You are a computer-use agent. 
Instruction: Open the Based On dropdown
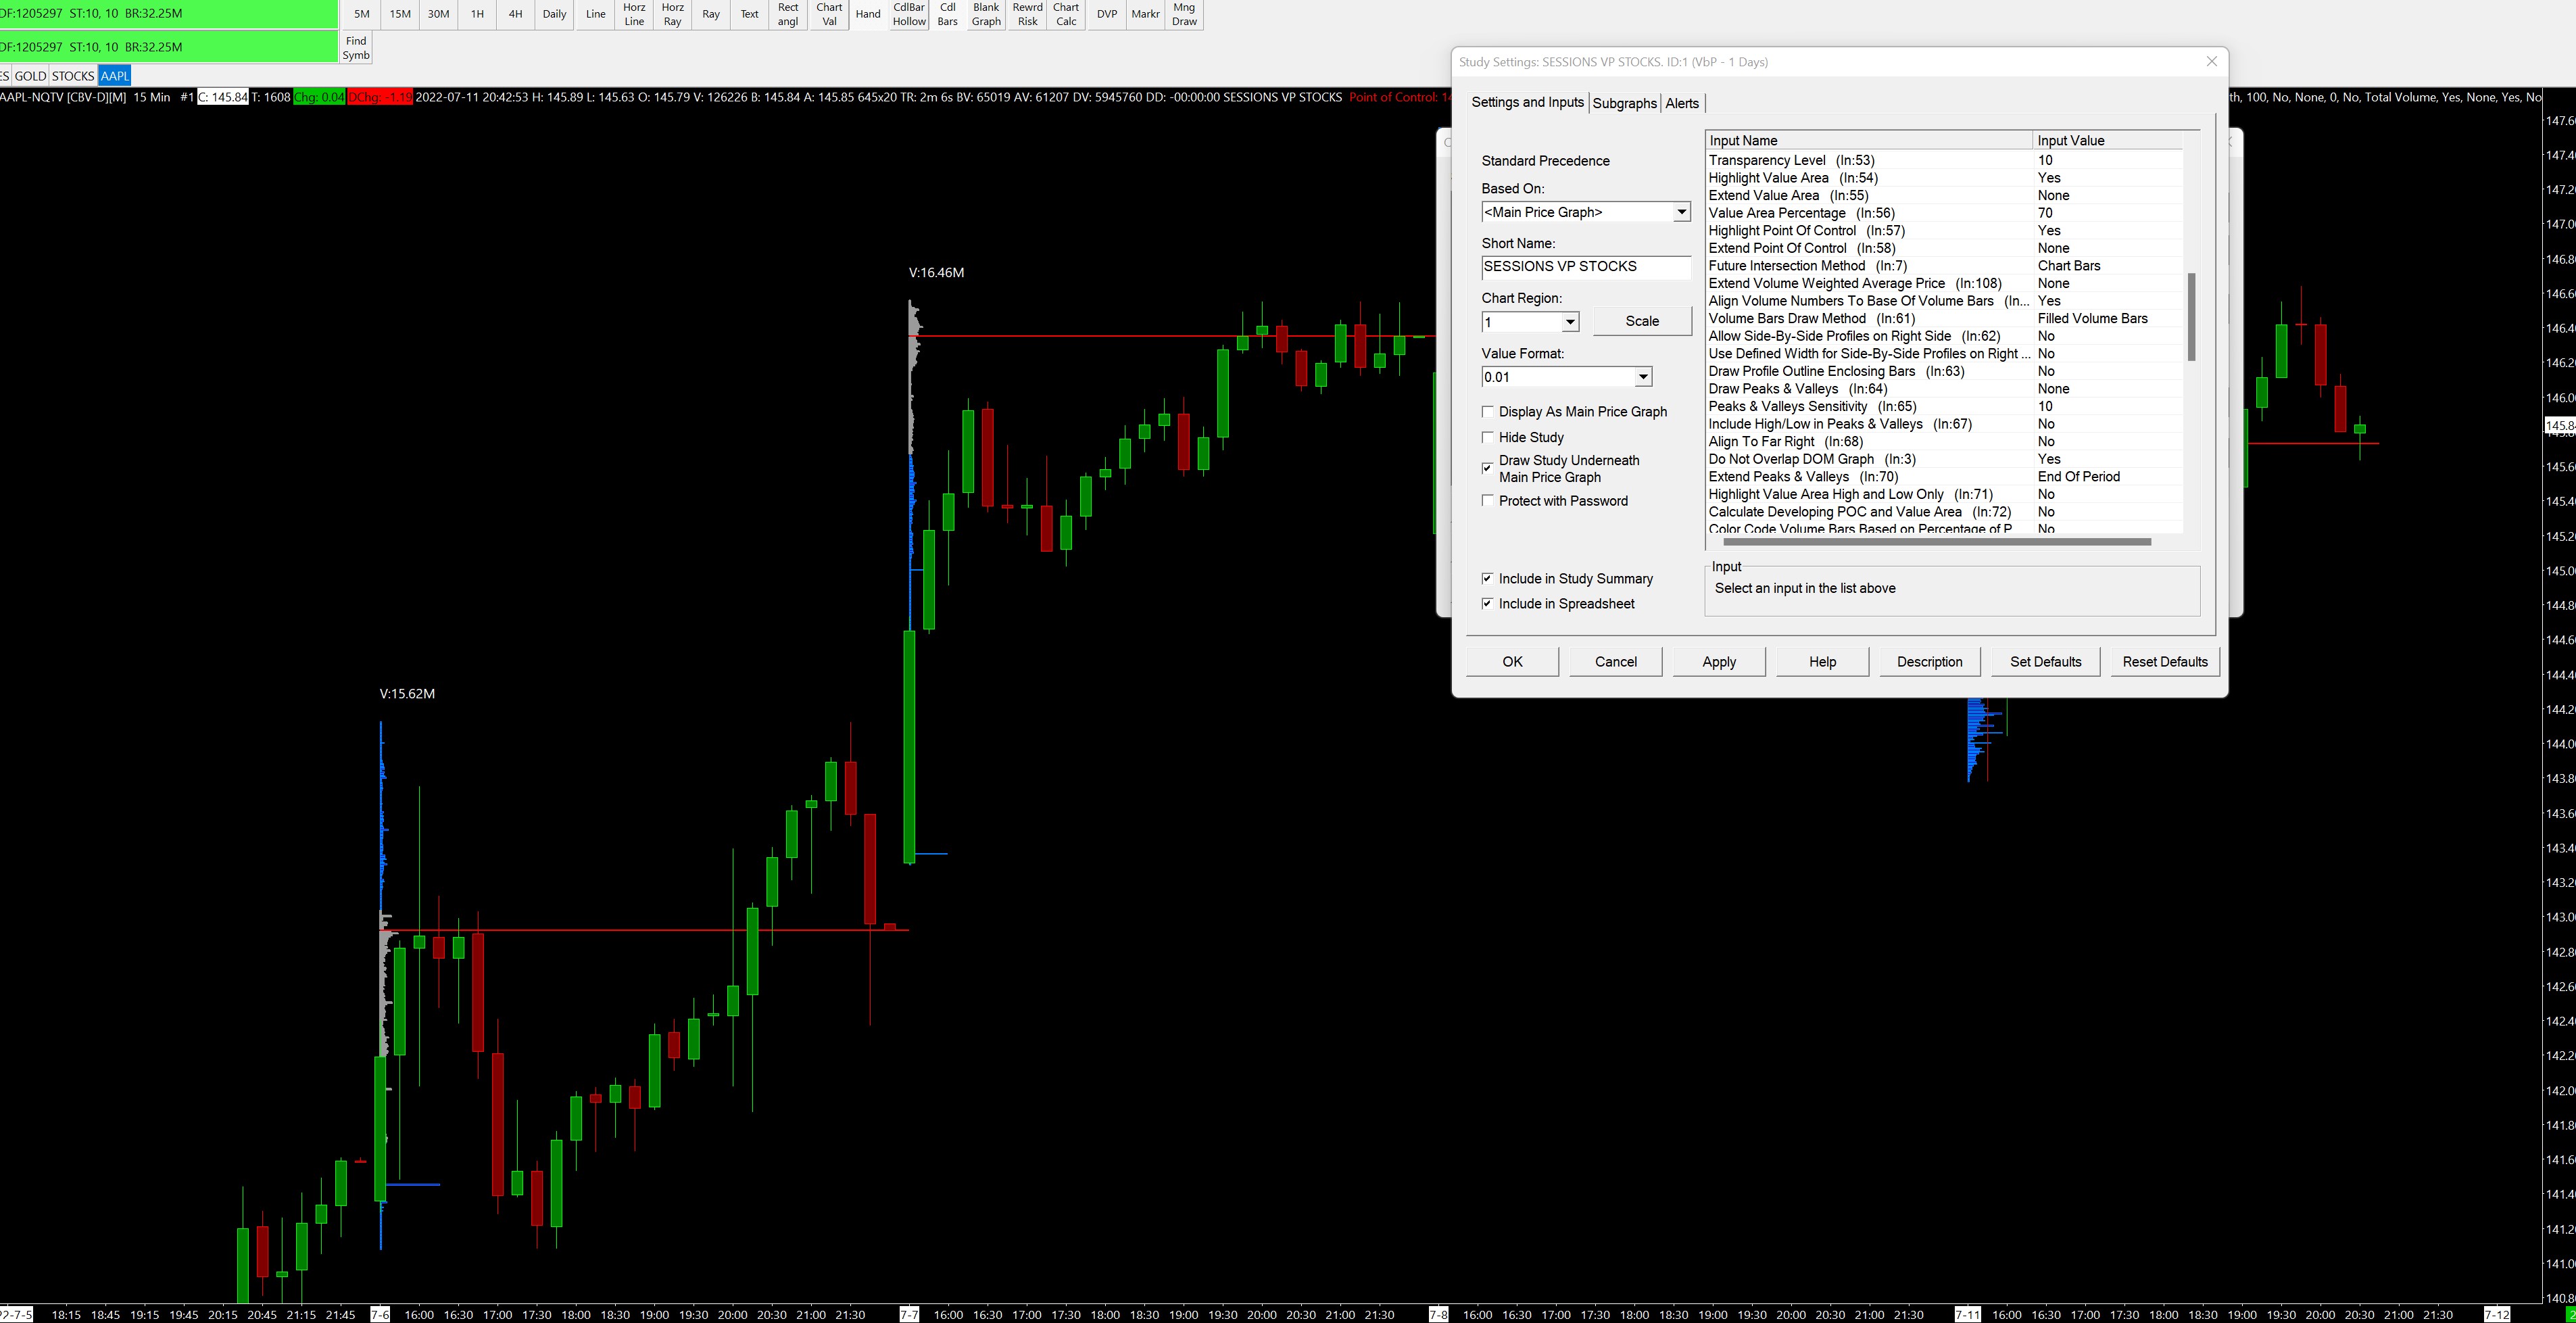1681,212
